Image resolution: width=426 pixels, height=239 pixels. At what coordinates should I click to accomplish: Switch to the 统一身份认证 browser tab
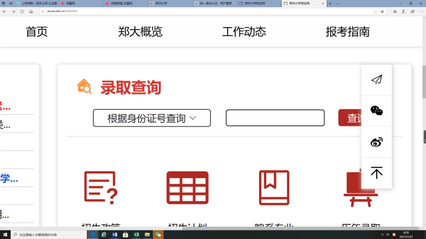click(215, 4)
